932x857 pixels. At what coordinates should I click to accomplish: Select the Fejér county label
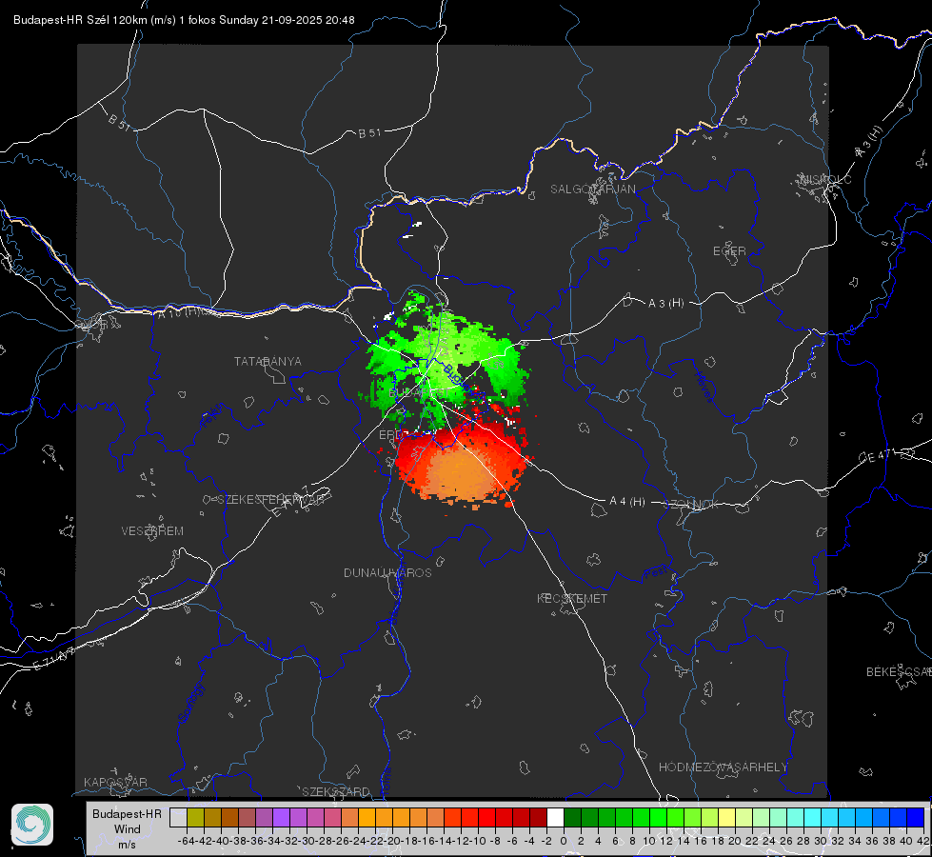click(213, 416)
